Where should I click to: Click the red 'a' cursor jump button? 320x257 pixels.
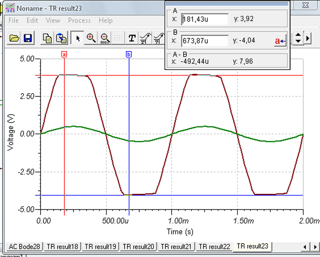click(x=280, y=41)
